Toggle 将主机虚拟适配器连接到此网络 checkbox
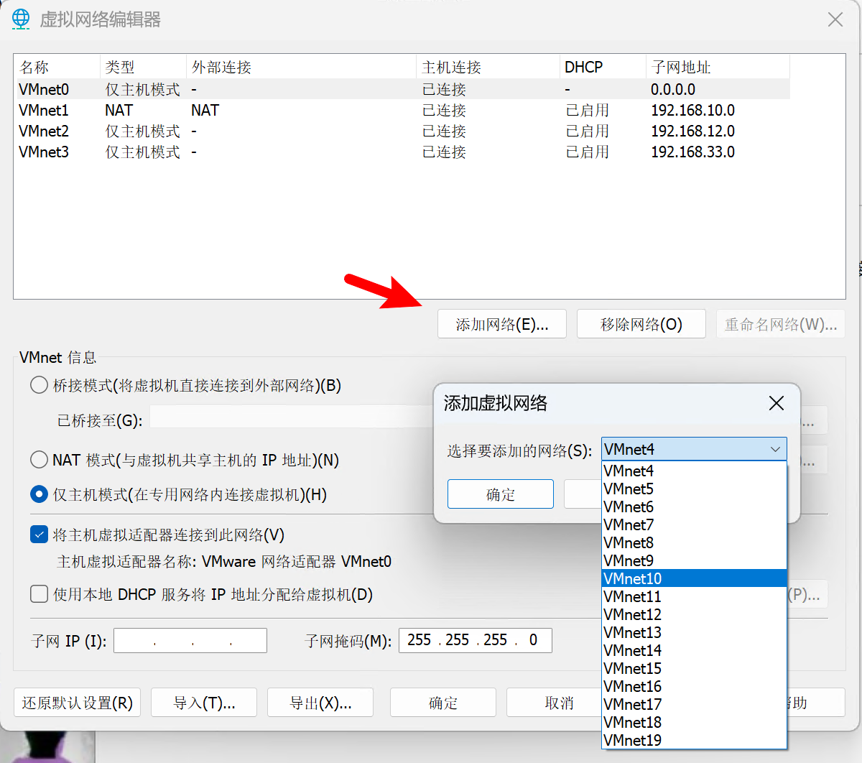Screen dimensions: 862x763 click(x=40, y=535)
